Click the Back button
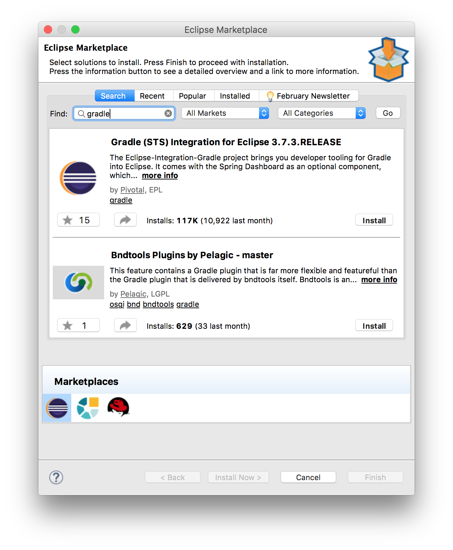 click(173, 477)
